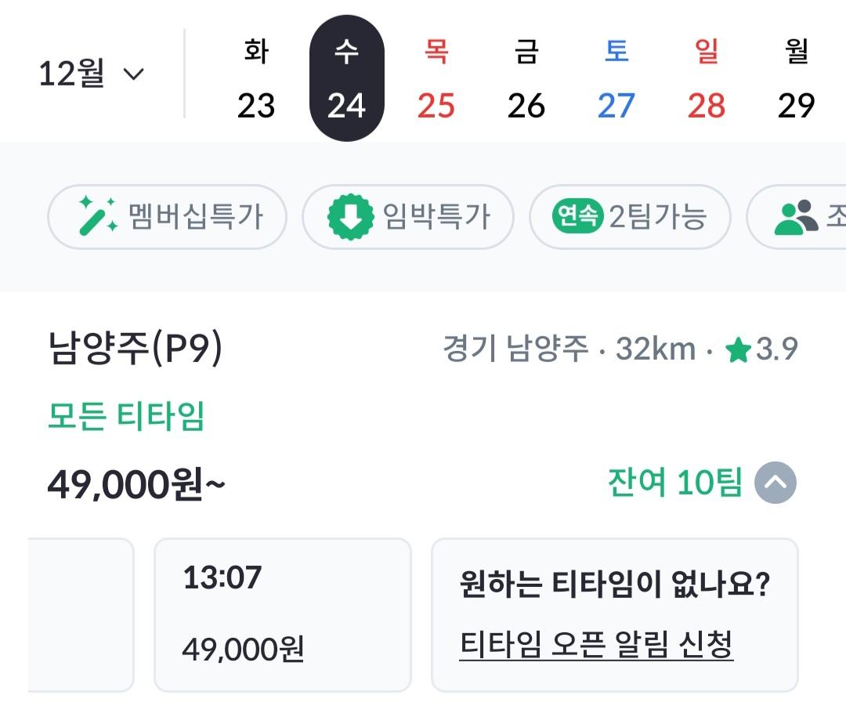Select Thursday 25 date tab
Screen dimensions: 846x724
point(436,78)
